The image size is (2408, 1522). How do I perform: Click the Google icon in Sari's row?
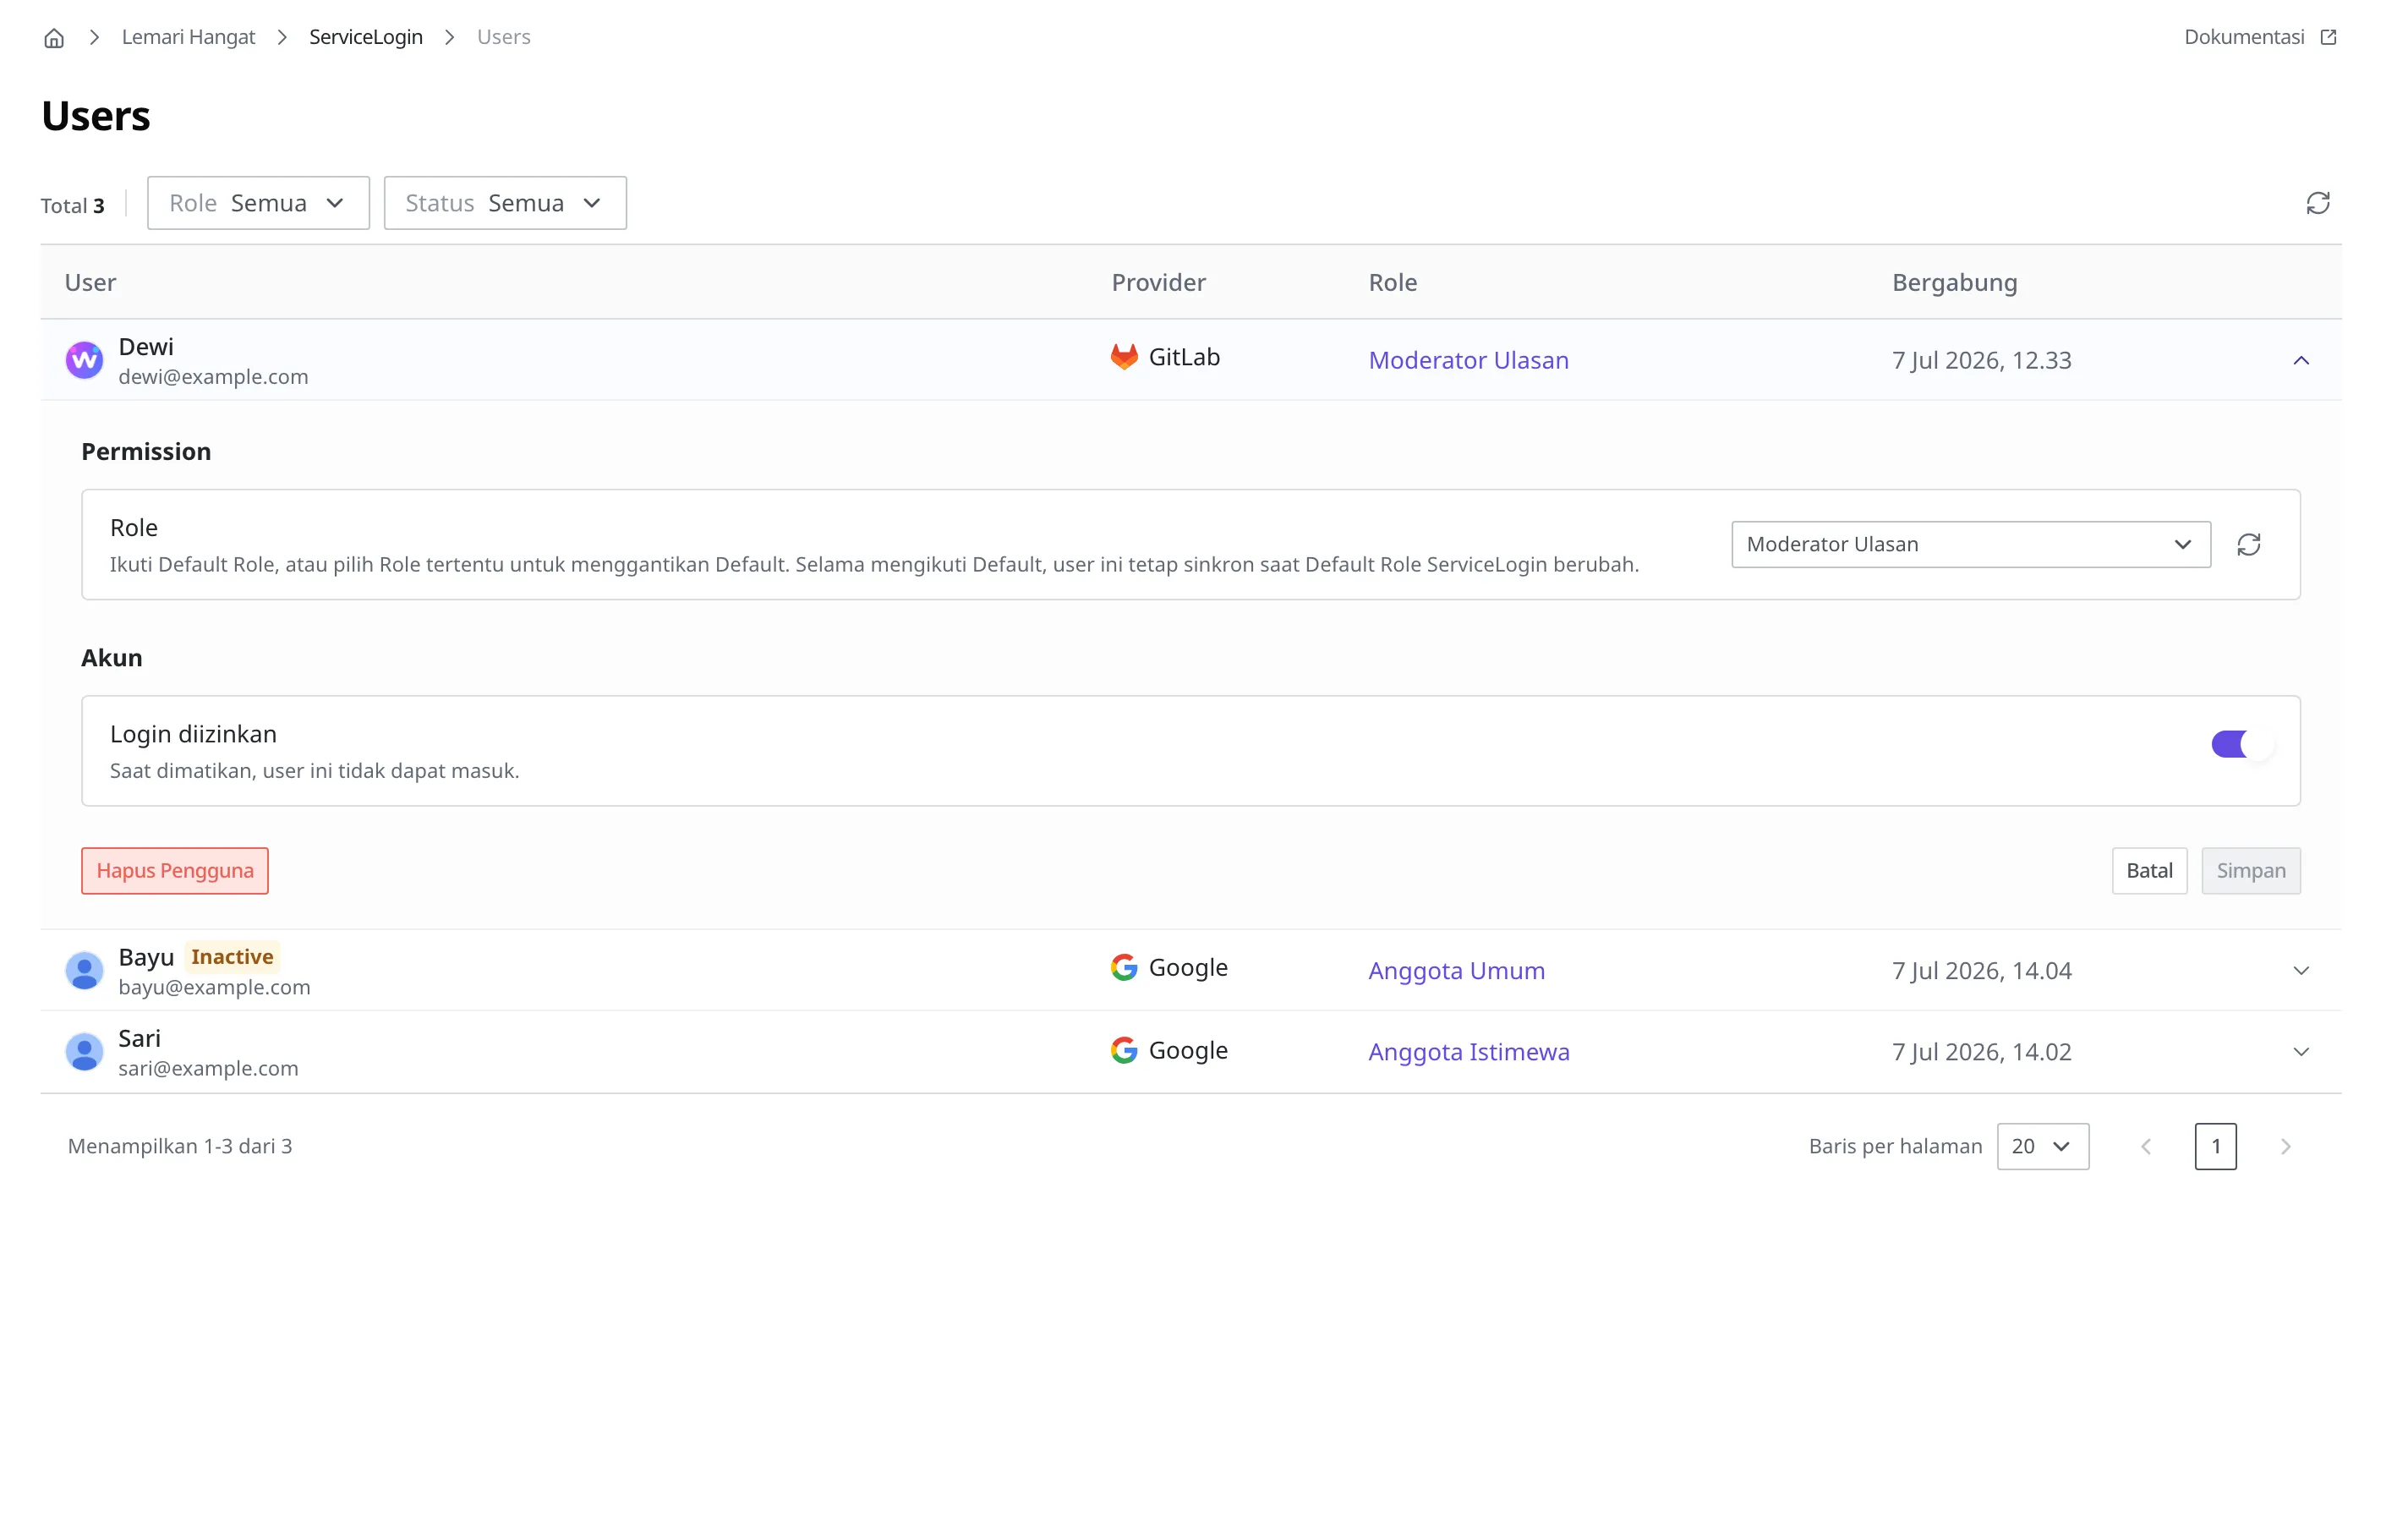click(1124, 1050)
